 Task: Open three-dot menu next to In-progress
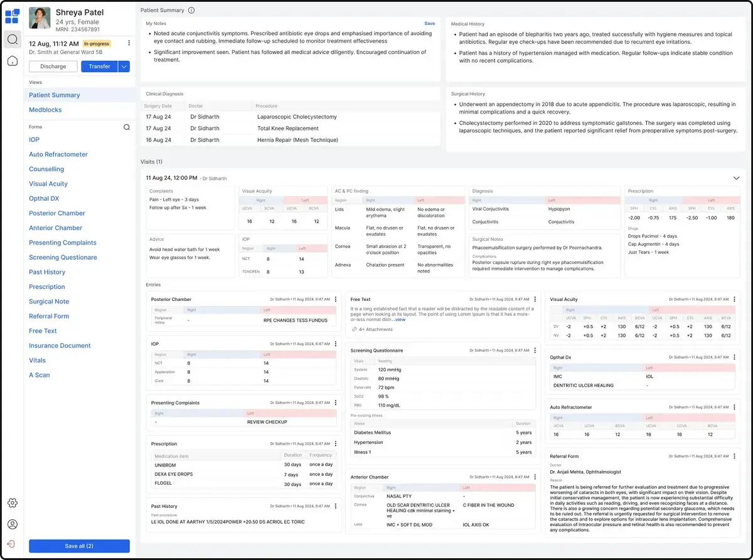tap(129, 43)
